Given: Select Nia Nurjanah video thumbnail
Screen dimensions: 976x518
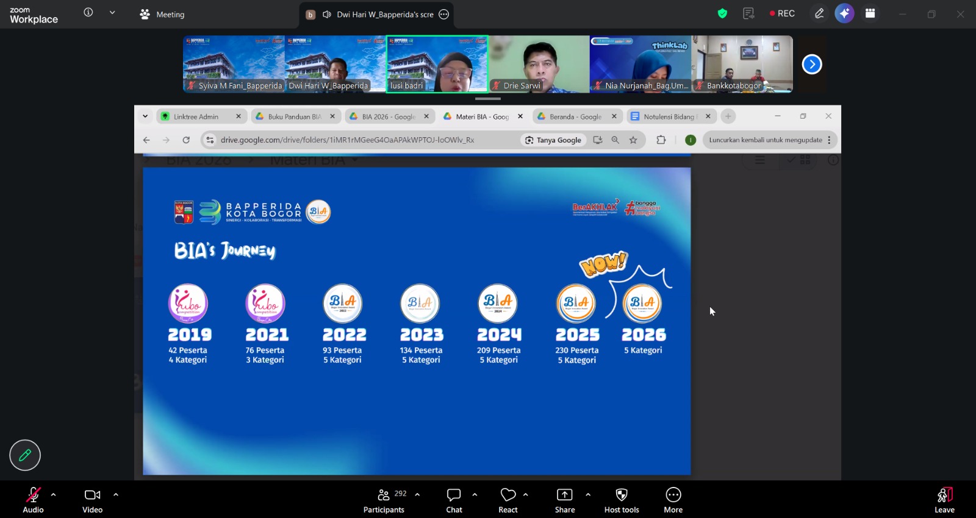Looking at the screenshot, I should click(640, 64).
